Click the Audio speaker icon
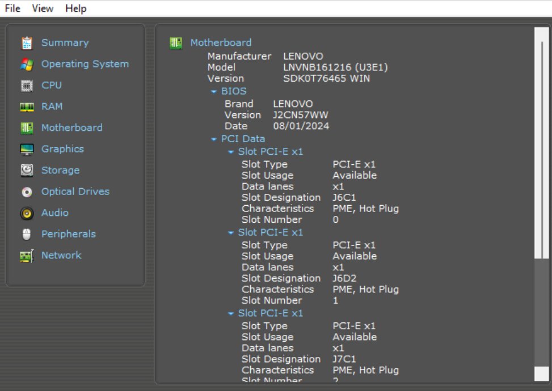The width and height of the screenshot is (552, 391). tap(27, 213)
